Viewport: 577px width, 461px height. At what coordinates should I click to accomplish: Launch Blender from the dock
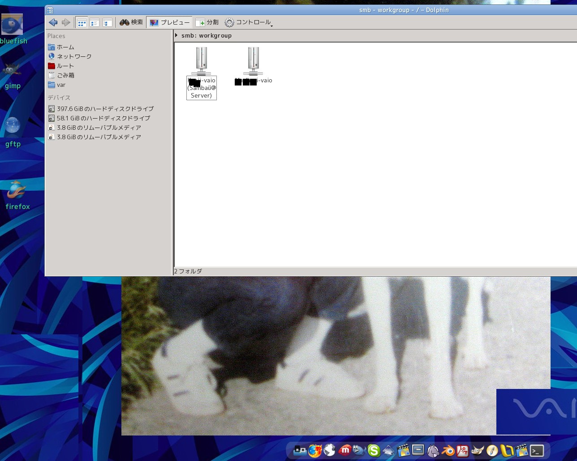click(448, 450)
